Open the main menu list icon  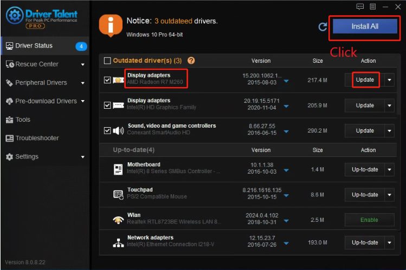click(372, 6)
